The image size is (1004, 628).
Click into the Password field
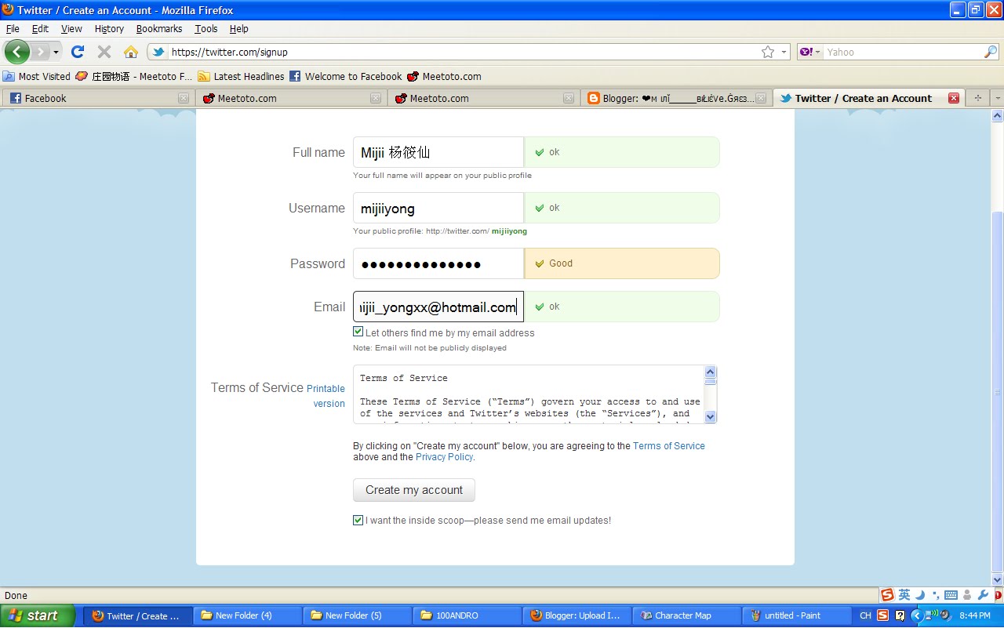(438, 263)
